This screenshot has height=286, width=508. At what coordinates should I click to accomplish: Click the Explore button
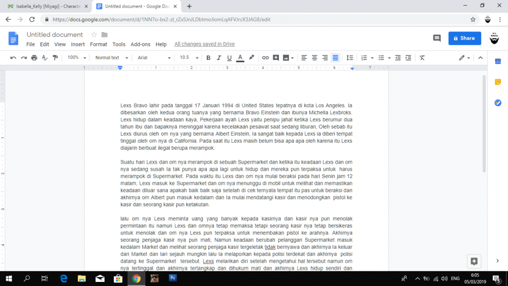coord(474,261)
